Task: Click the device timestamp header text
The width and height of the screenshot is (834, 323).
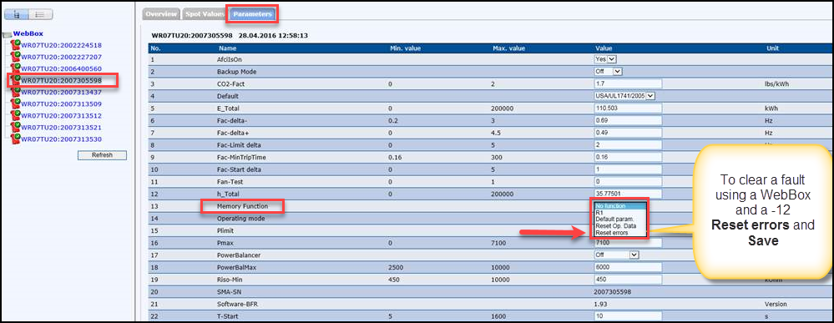Action: pyautogui.click(x=230, y=36)
